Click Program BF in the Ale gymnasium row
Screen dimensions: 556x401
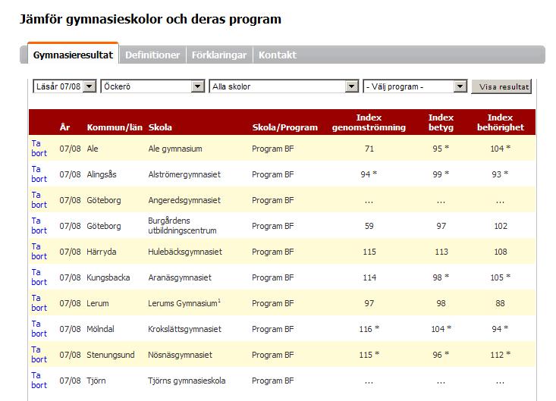[x=272, y=149]
